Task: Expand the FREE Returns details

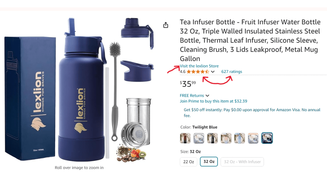Action: pos(207,95)
